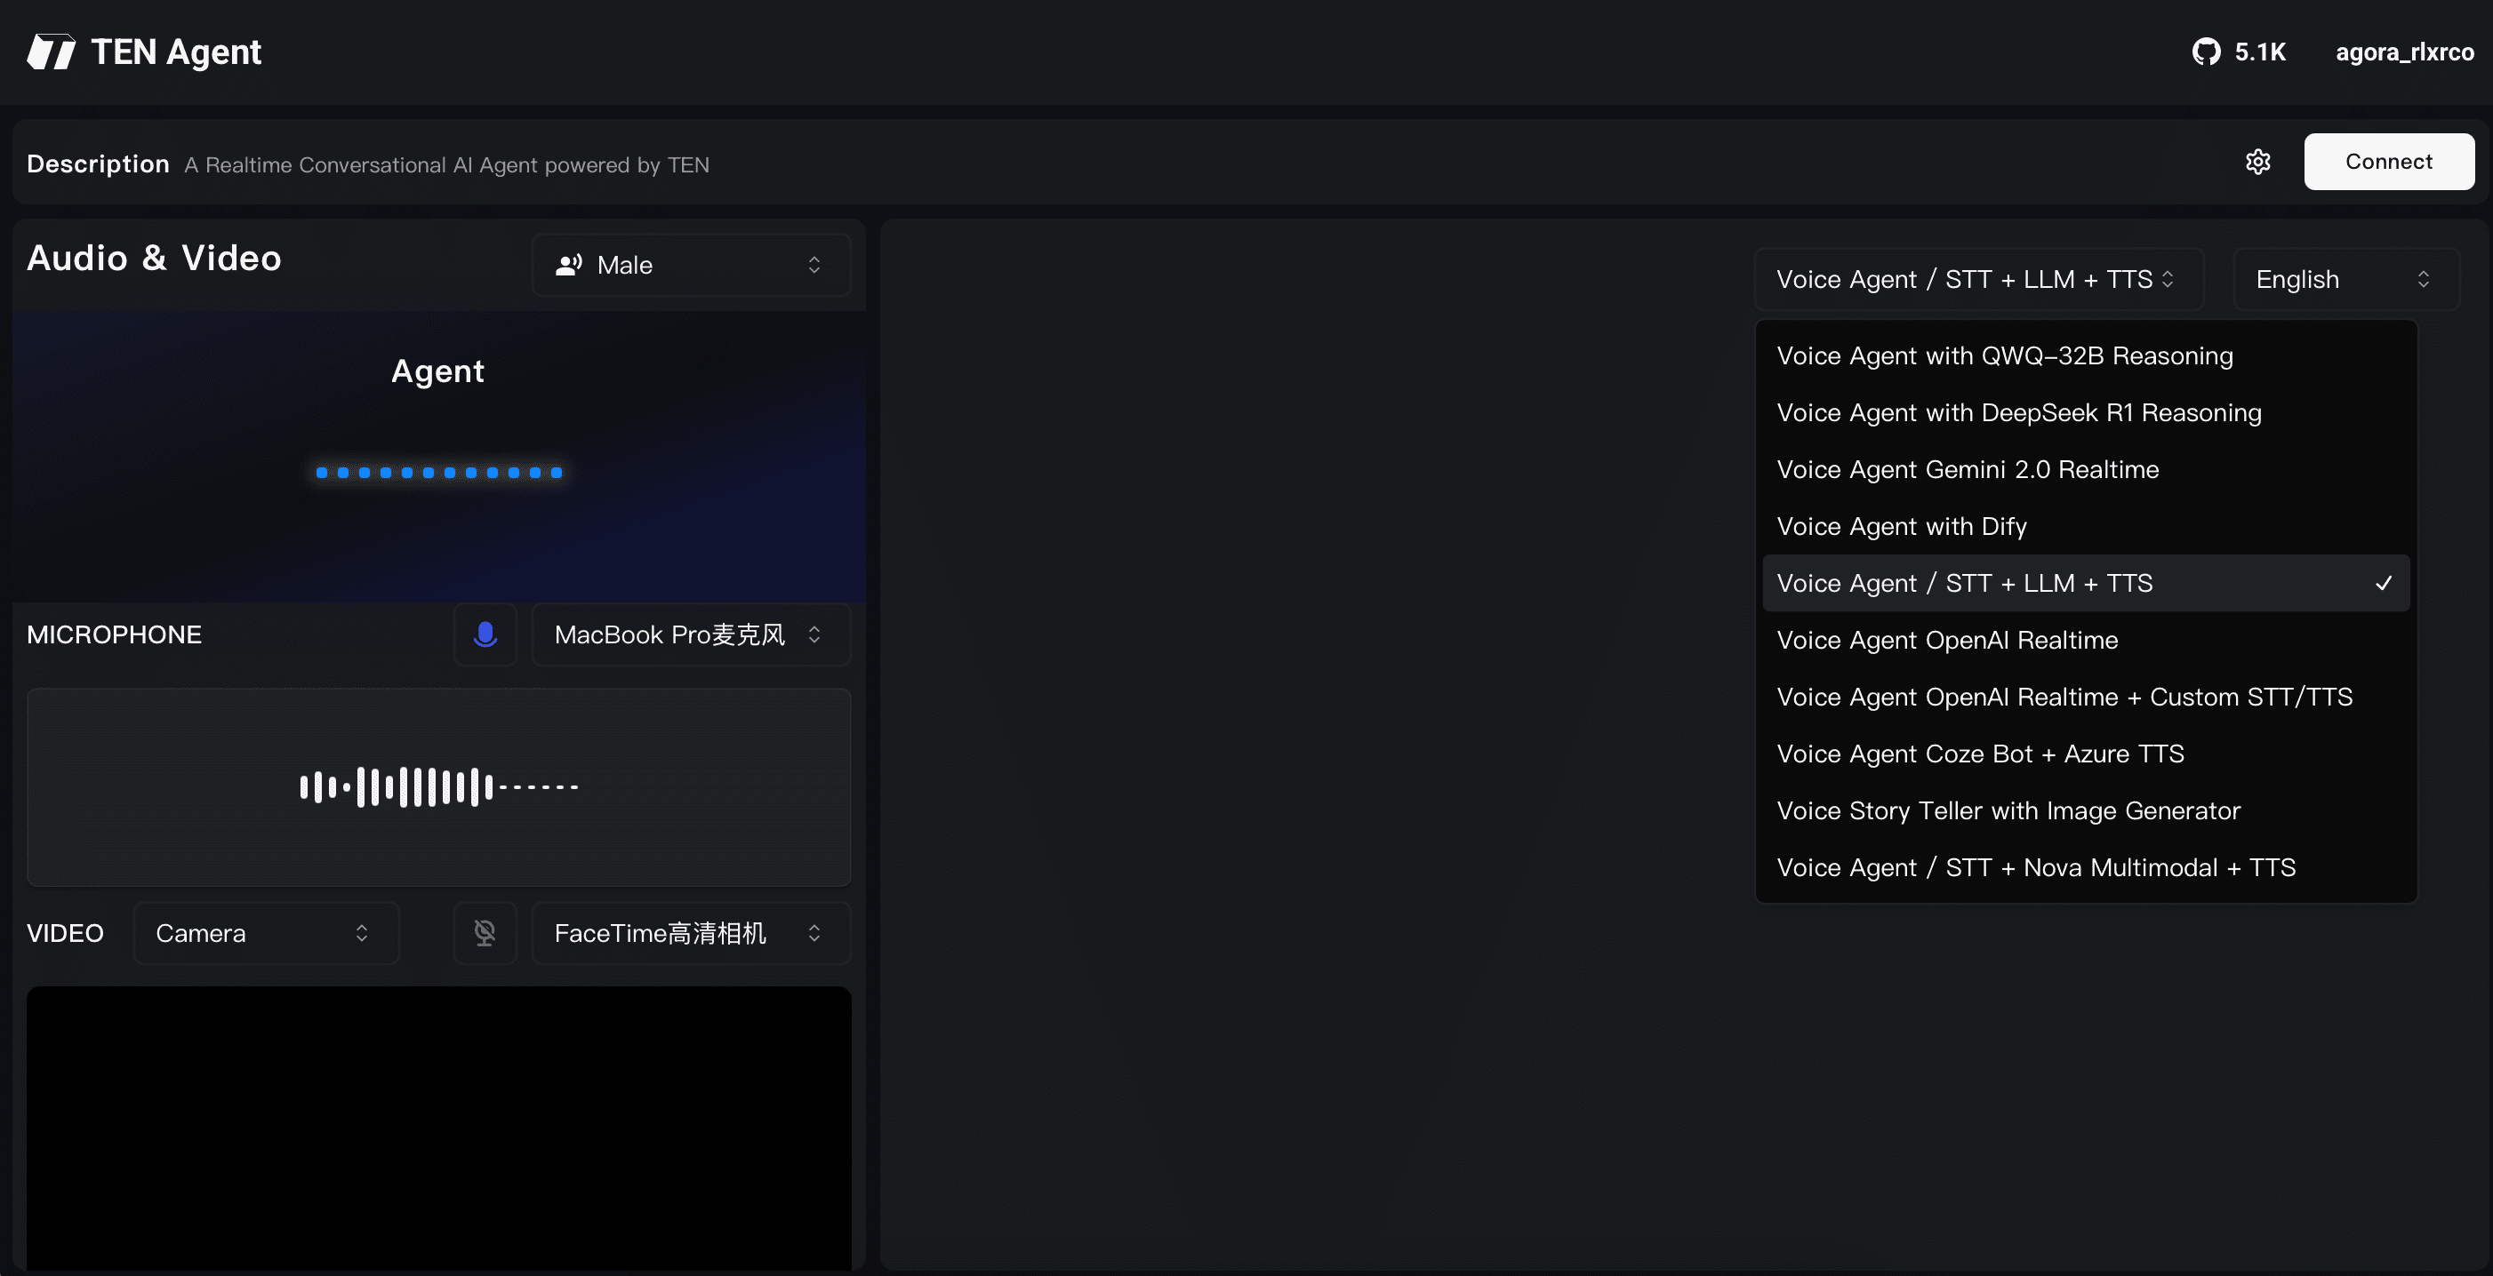The width and height of the screenshot is (2493, 1276).
Task: Click the Agent blue dots indicator
Action: coord(438,472)
